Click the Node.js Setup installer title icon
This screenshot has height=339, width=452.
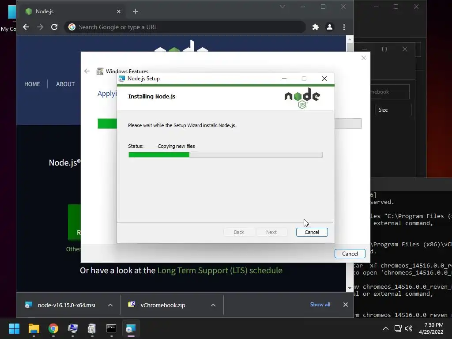[x=122, y=79]
